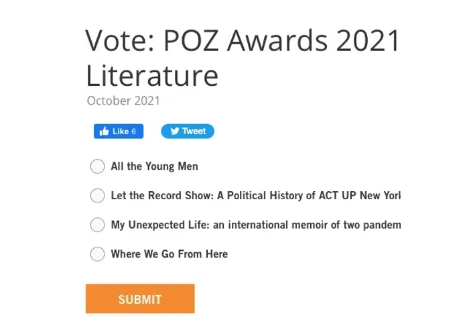
Task: Select the Where We Go From Here radio
Action: coord(98,254)
